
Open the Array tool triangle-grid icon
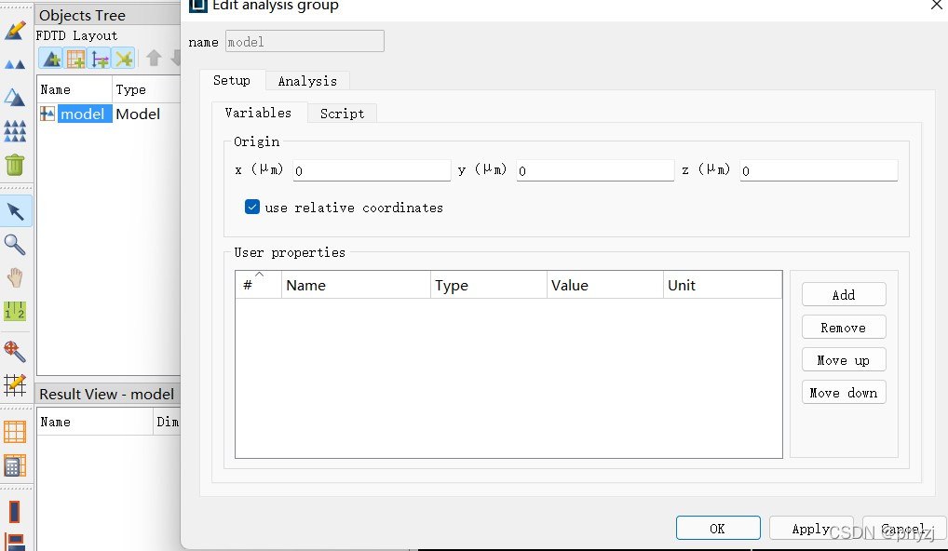point(15,130)
